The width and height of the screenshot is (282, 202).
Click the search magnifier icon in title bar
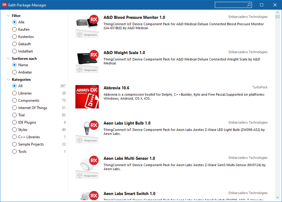coord(249,5)
